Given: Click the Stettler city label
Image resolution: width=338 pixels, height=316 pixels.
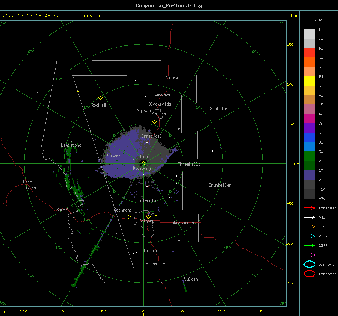Looking at the screenshot, I should [219, 109].
